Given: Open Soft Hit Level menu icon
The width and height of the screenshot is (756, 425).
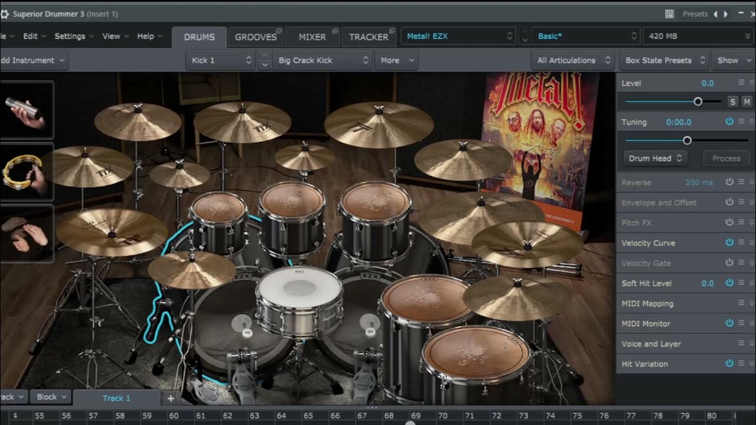Looking at the screenshot, I should point(741,283).
